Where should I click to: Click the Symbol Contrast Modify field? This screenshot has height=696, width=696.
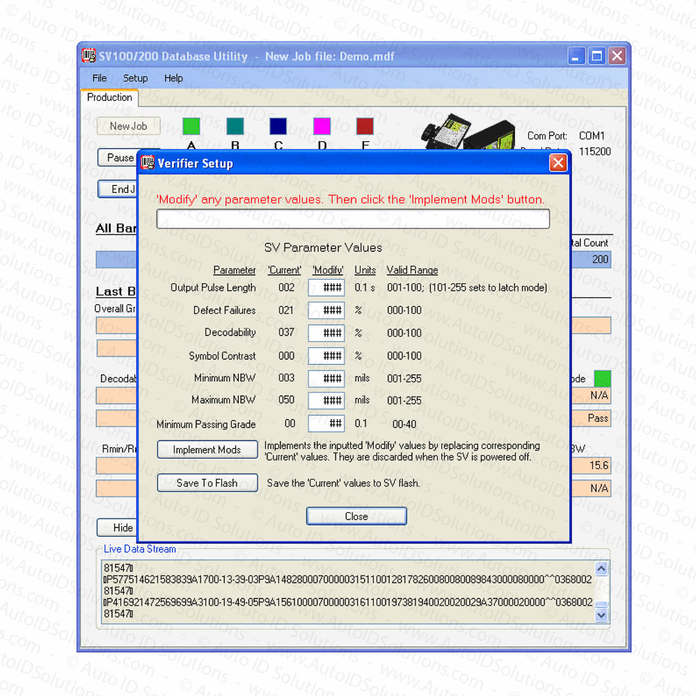[326, 356]
